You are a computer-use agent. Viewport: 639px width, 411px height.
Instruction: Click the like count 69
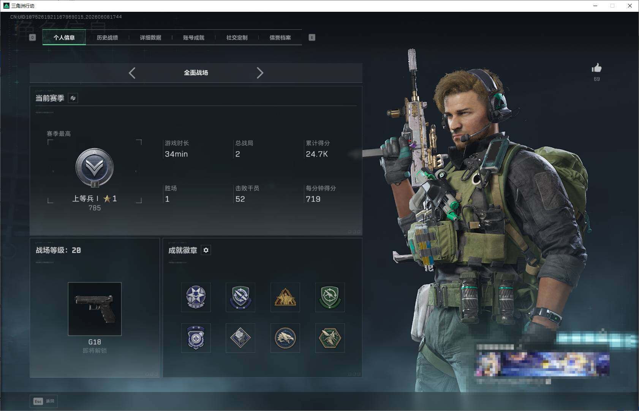point(597,79)
